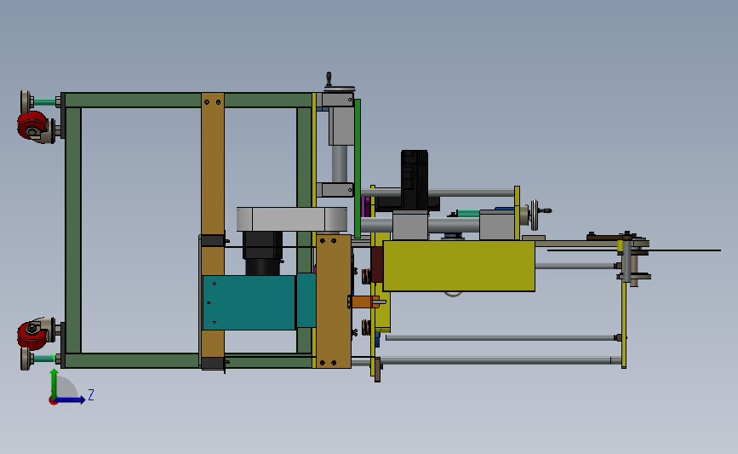Select the tall black motor above the yellow box
Screen dimensions: 738x454
pos(415,180)
